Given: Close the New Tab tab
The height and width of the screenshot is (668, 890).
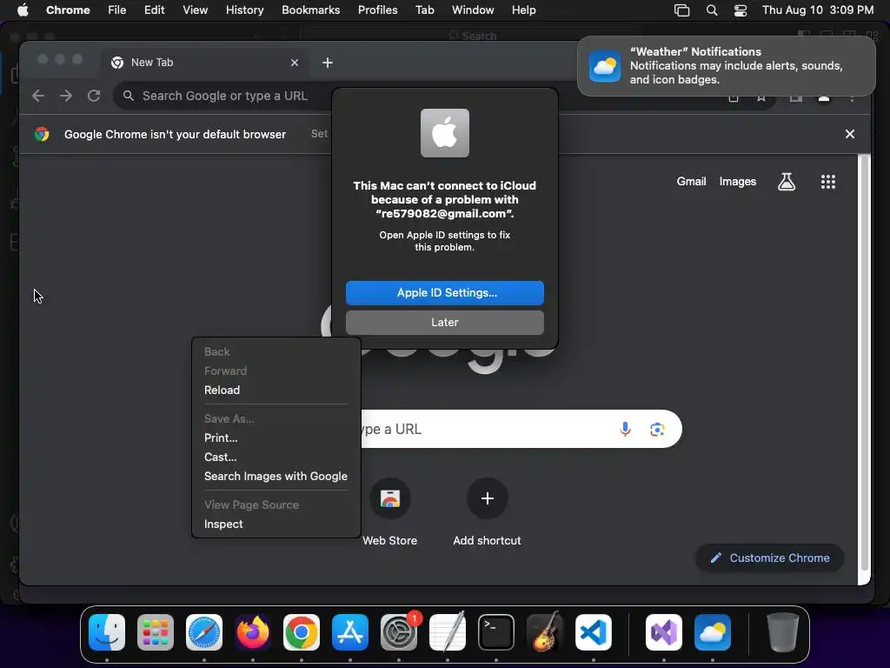Looking at the screenshot, I should tap(295, 63).
